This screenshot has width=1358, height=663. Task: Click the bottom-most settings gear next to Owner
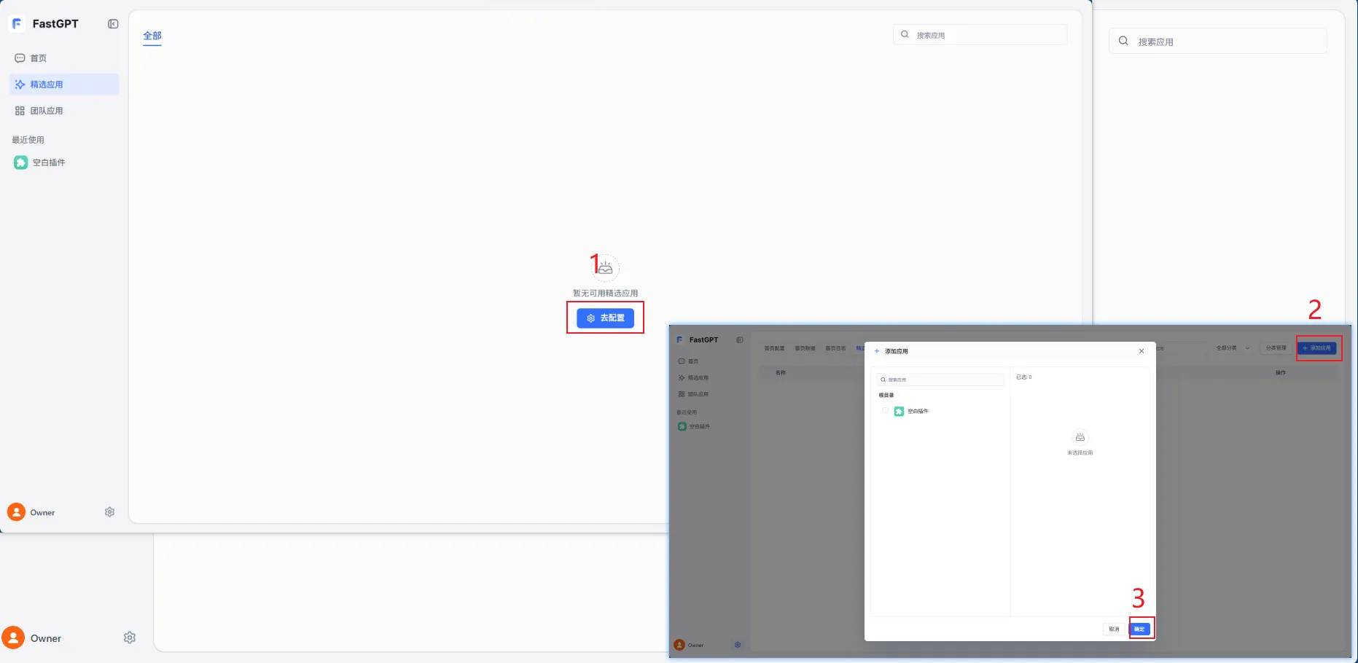tap(130, 637)
